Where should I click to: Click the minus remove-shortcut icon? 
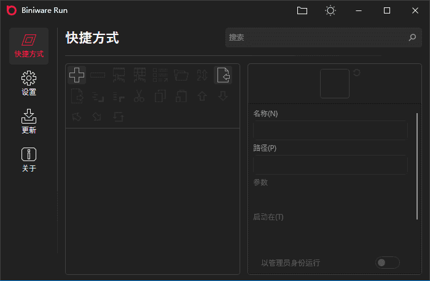pyautogui.click(x=98, y=75)
